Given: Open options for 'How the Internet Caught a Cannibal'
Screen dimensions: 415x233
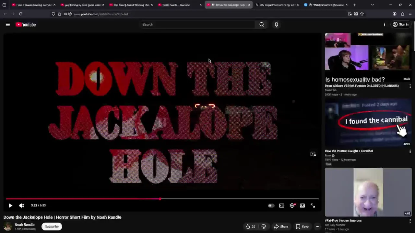Looking at the screenshot, I should (410, 151).
